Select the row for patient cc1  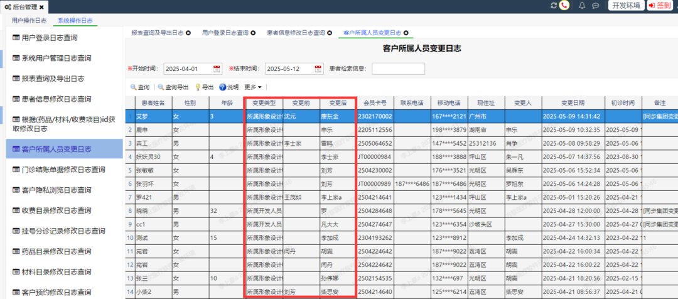[x=401, y=224]
